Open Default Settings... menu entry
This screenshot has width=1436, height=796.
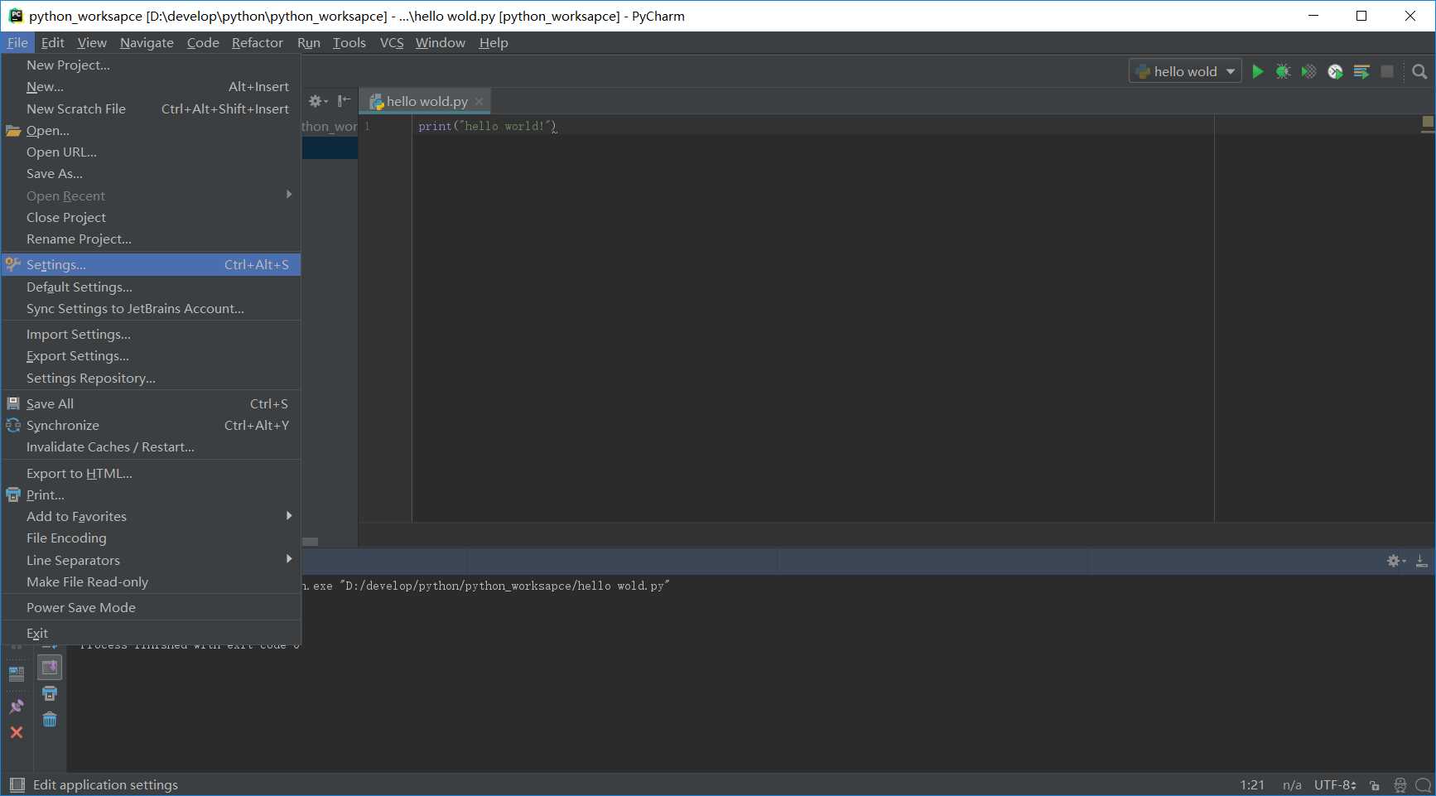(x=151, y=287)
